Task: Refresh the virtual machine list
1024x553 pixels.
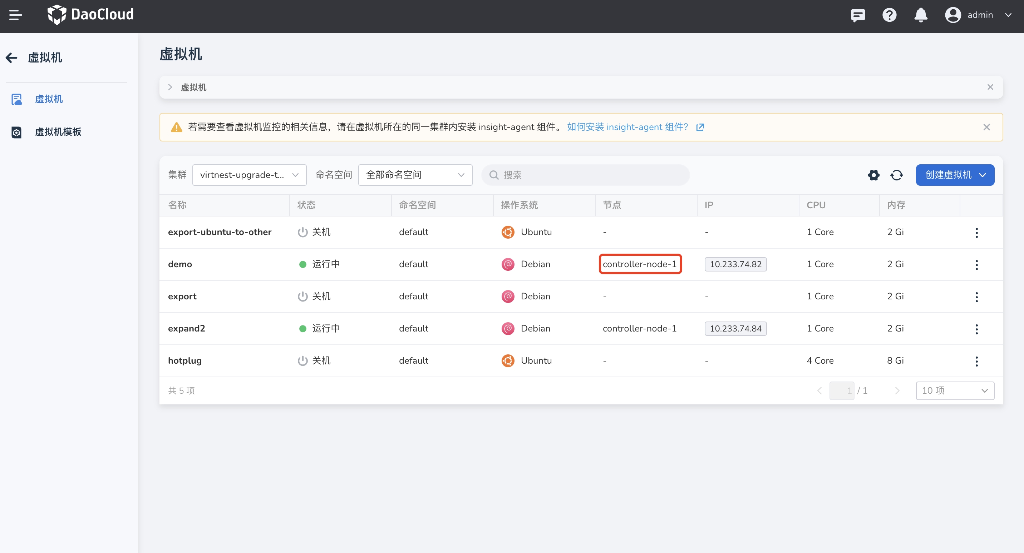Action: 896,175
